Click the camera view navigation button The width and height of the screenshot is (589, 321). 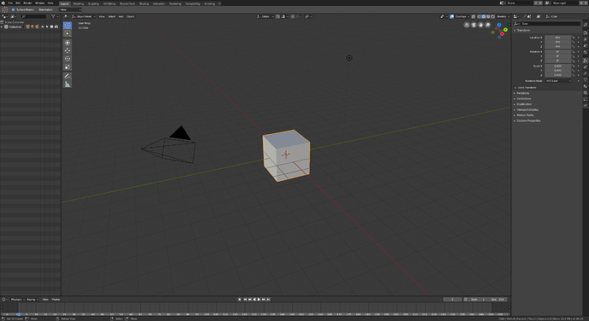(x=474, y=25)
